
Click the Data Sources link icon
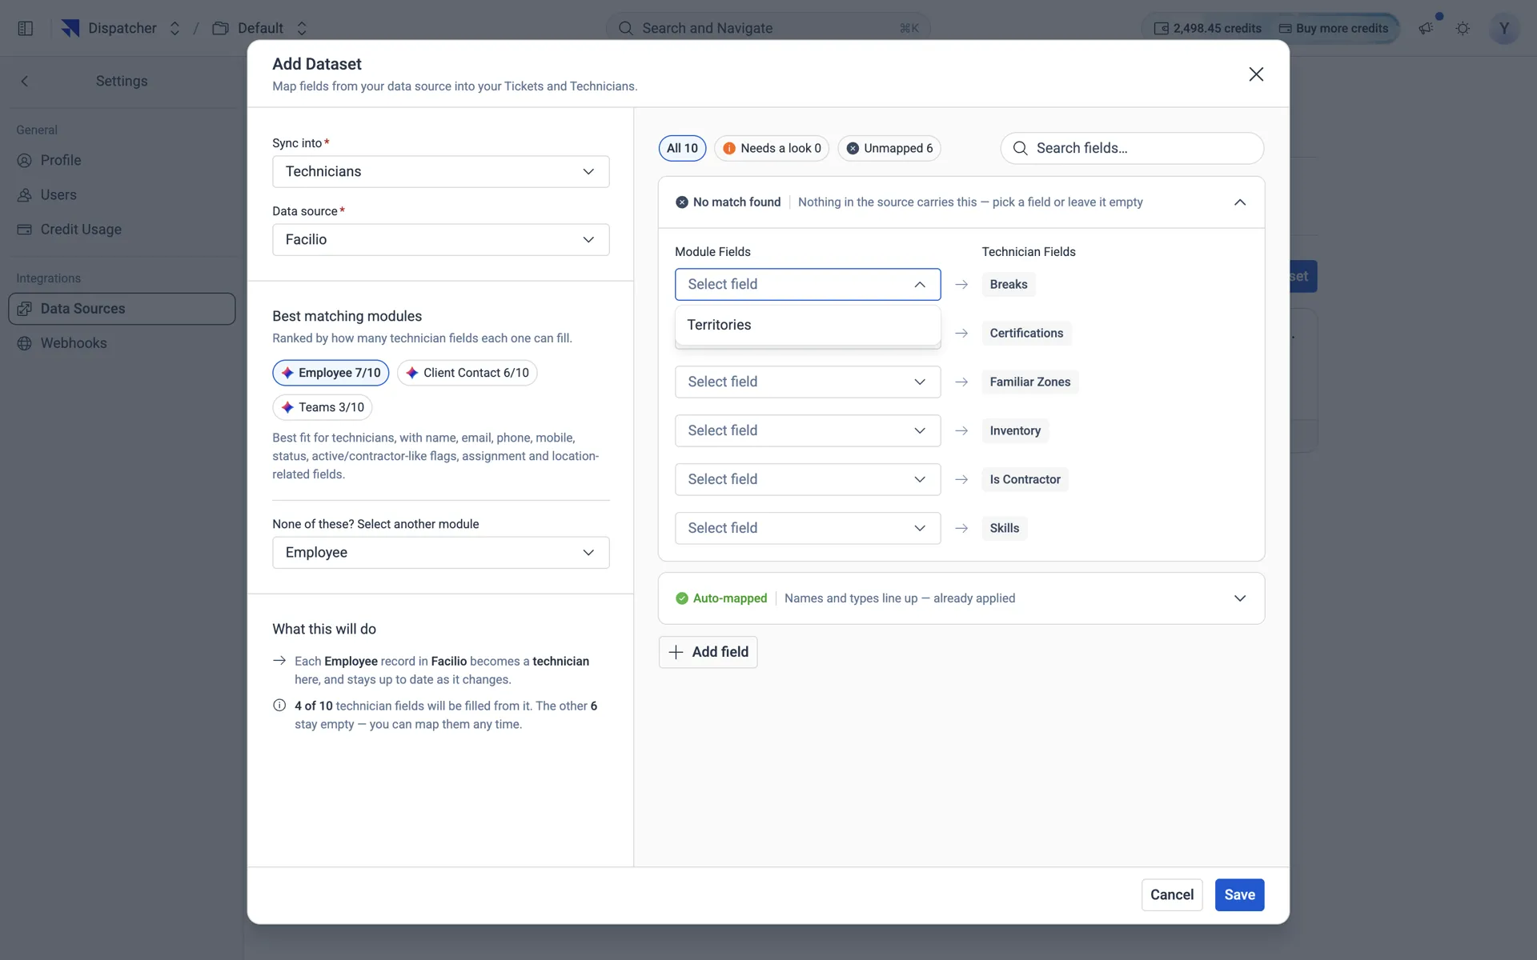[x=25, y=309]
